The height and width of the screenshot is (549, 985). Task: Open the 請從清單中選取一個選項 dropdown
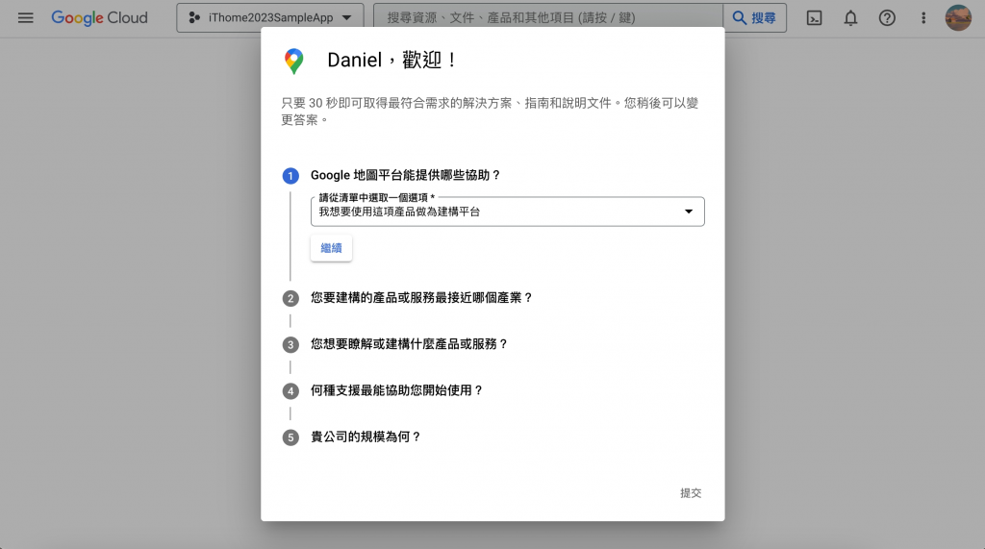coord(508,212)
